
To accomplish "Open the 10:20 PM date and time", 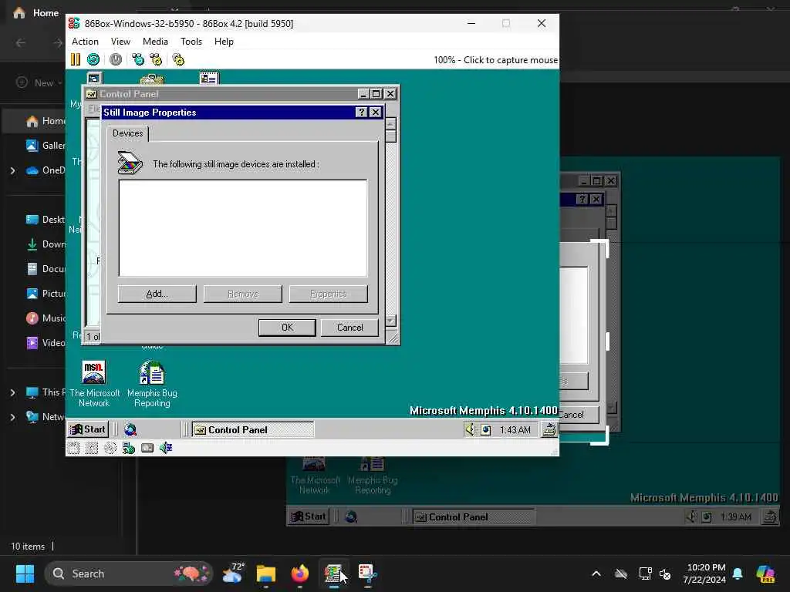I will coord(704,573).
